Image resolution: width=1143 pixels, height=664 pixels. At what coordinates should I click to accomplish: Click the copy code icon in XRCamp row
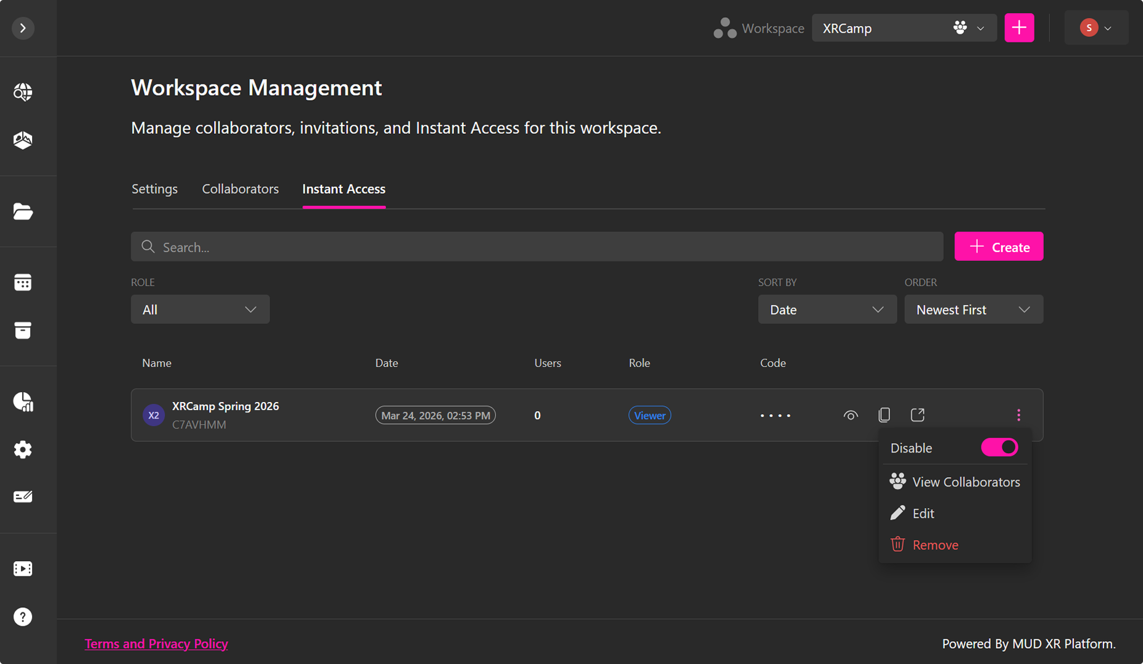coord(884,415)
